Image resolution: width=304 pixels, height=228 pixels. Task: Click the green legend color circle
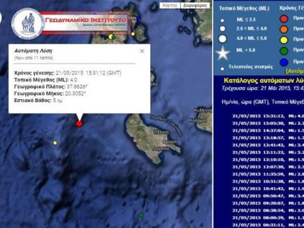(x=284, y=50)
